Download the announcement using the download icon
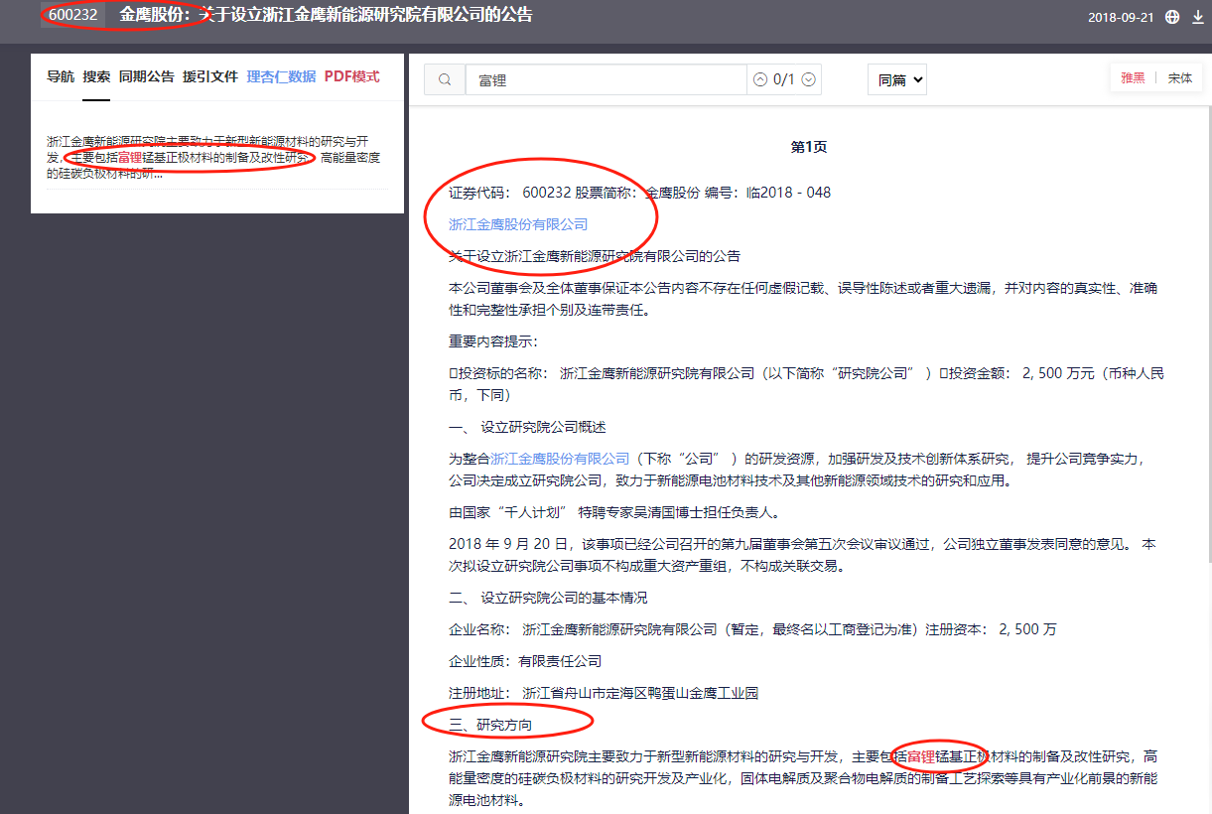1212x814 pixels. 1197,17
